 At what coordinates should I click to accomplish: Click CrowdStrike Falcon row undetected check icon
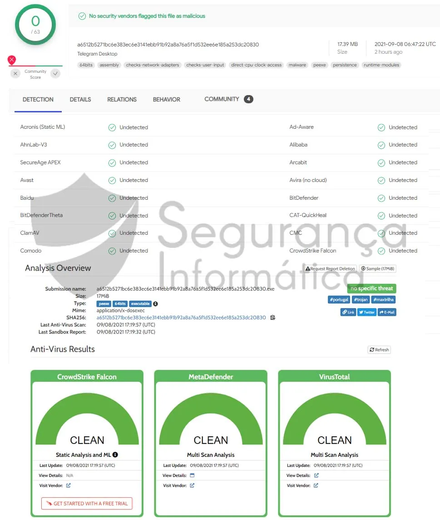[381, 251]
